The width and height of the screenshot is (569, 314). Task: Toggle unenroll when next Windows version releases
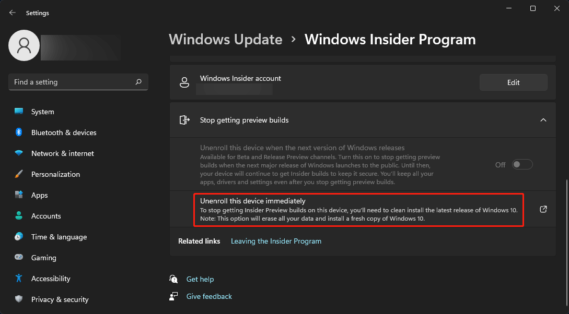tap(522, 164)
